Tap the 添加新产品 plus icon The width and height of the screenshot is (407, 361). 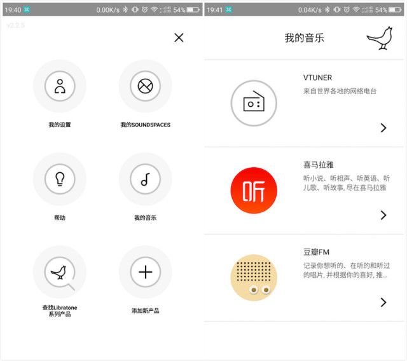click(x=146, y=272)
